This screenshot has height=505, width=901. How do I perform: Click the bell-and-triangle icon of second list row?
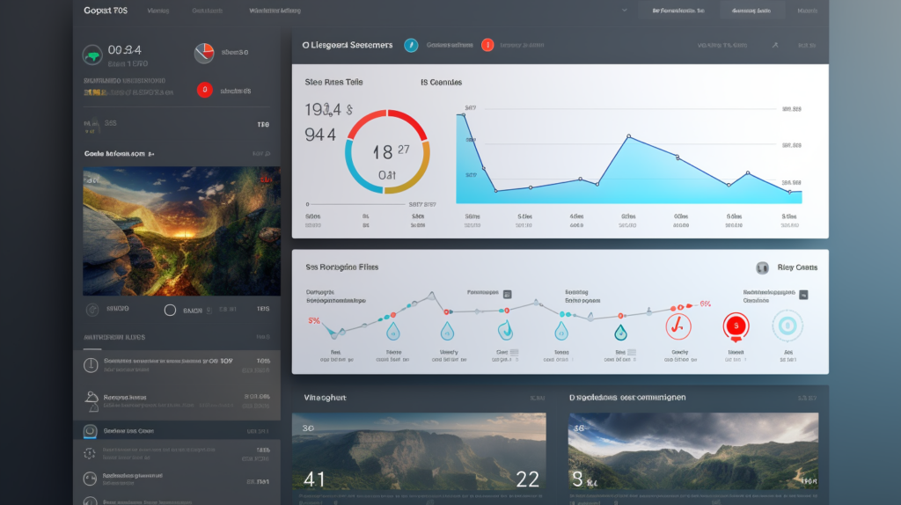point(92,401)
